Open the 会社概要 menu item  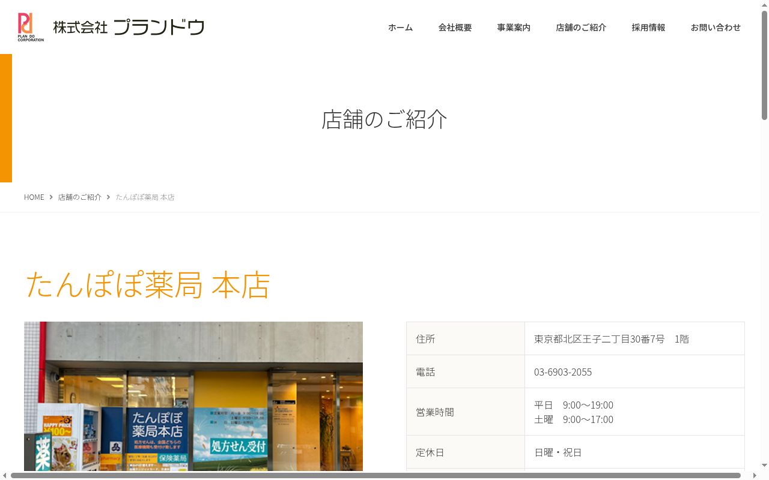pos(455,28)
